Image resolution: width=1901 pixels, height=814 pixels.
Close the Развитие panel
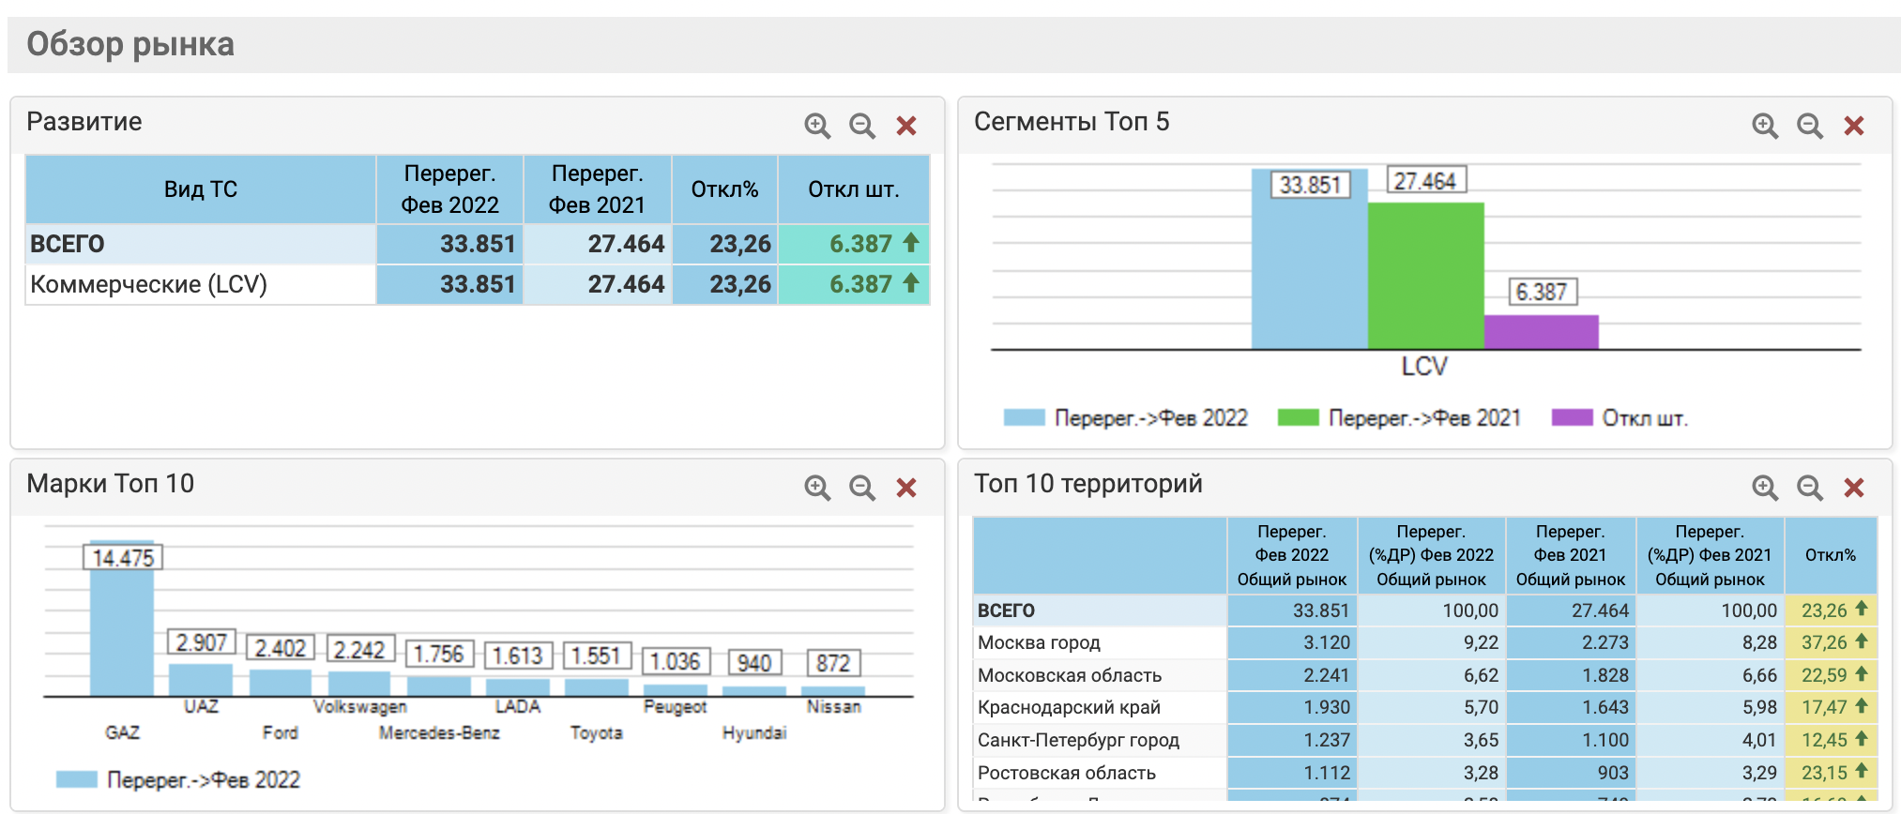pos(906,126)
